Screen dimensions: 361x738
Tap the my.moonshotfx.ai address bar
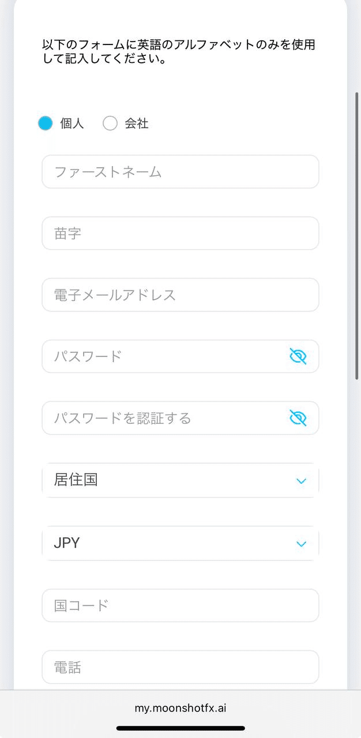pyautogui.click(x=180, y=707)
